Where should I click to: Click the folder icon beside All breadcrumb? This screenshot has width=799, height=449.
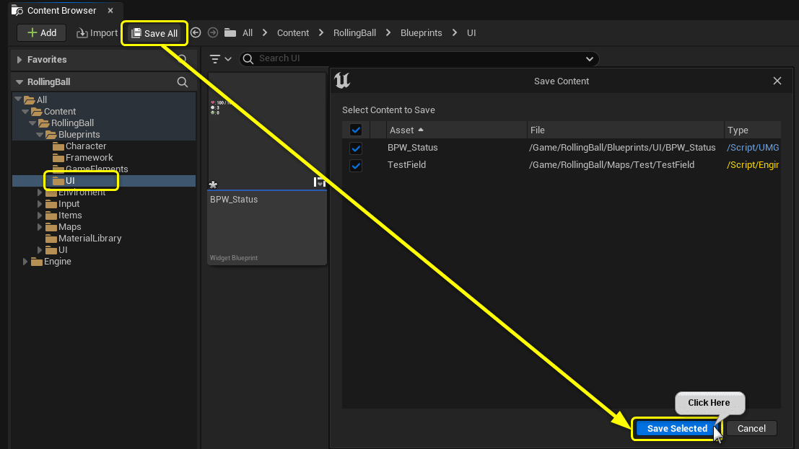coord(232,32)
